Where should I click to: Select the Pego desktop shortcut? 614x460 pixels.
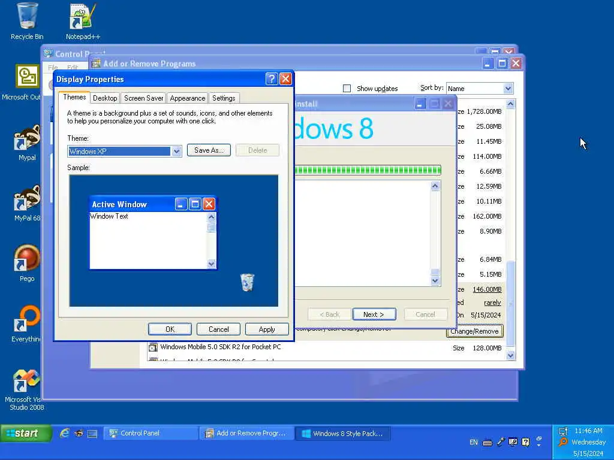coord(26,264)
